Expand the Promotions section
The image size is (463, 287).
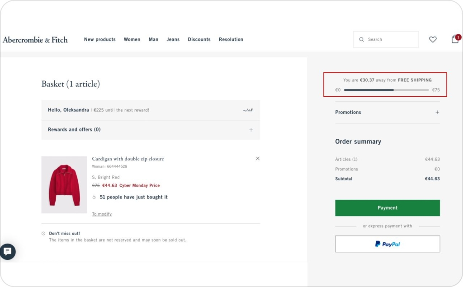click(x=437, y=113)
